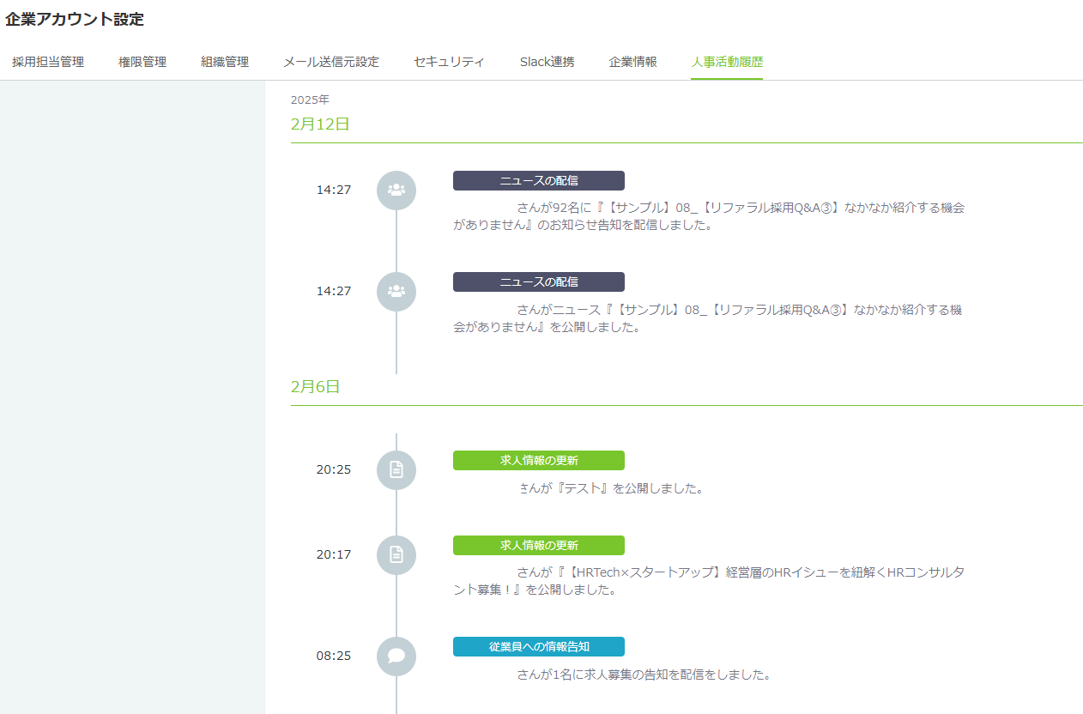Click the people icon beside the news 公開 entry
Screen dimensions: 1083x714
pos(396,292)
